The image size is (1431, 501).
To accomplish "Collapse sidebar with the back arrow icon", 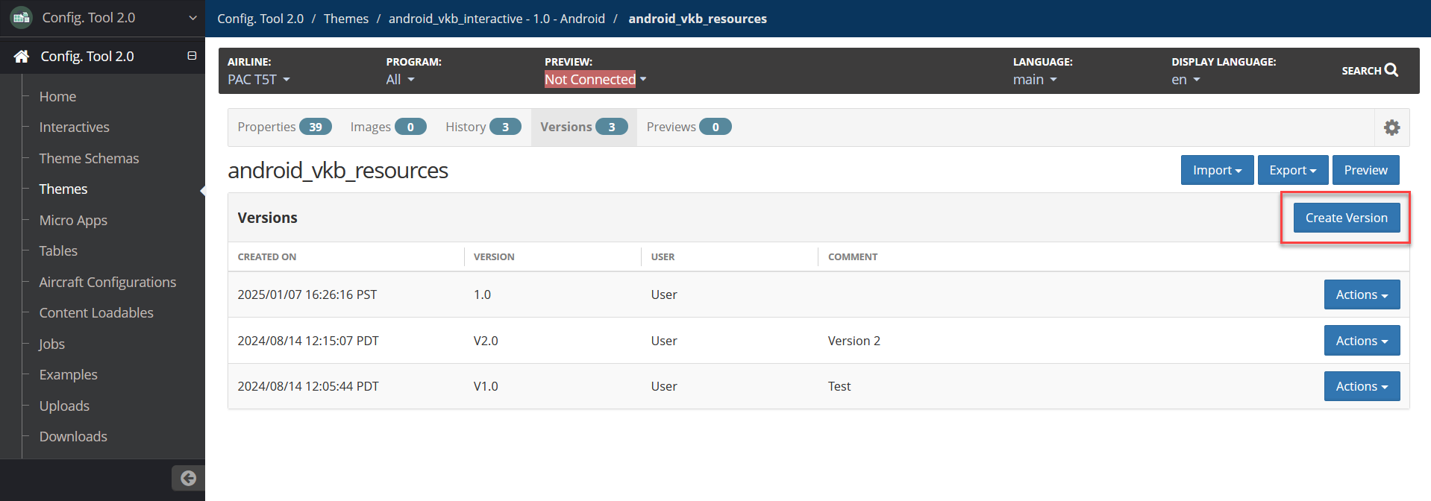I will pos(188,478).
